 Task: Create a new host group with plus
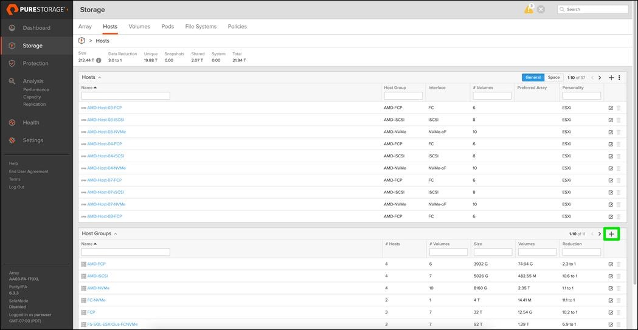[x=612, y=234]
